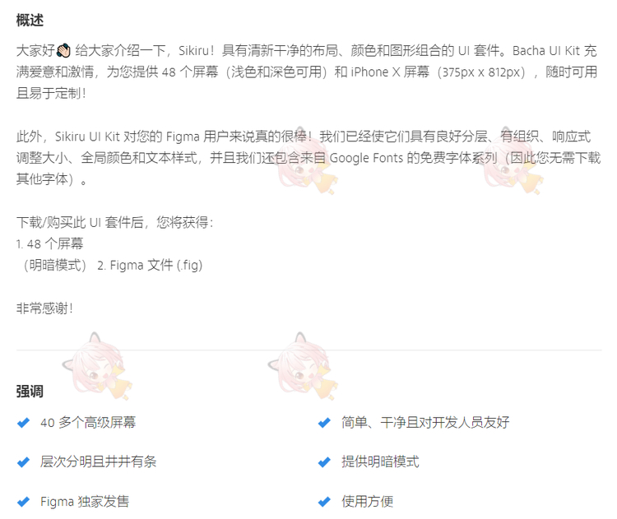Click the 层次分明且井井有条 highlight text

click(x=99, y=462)
